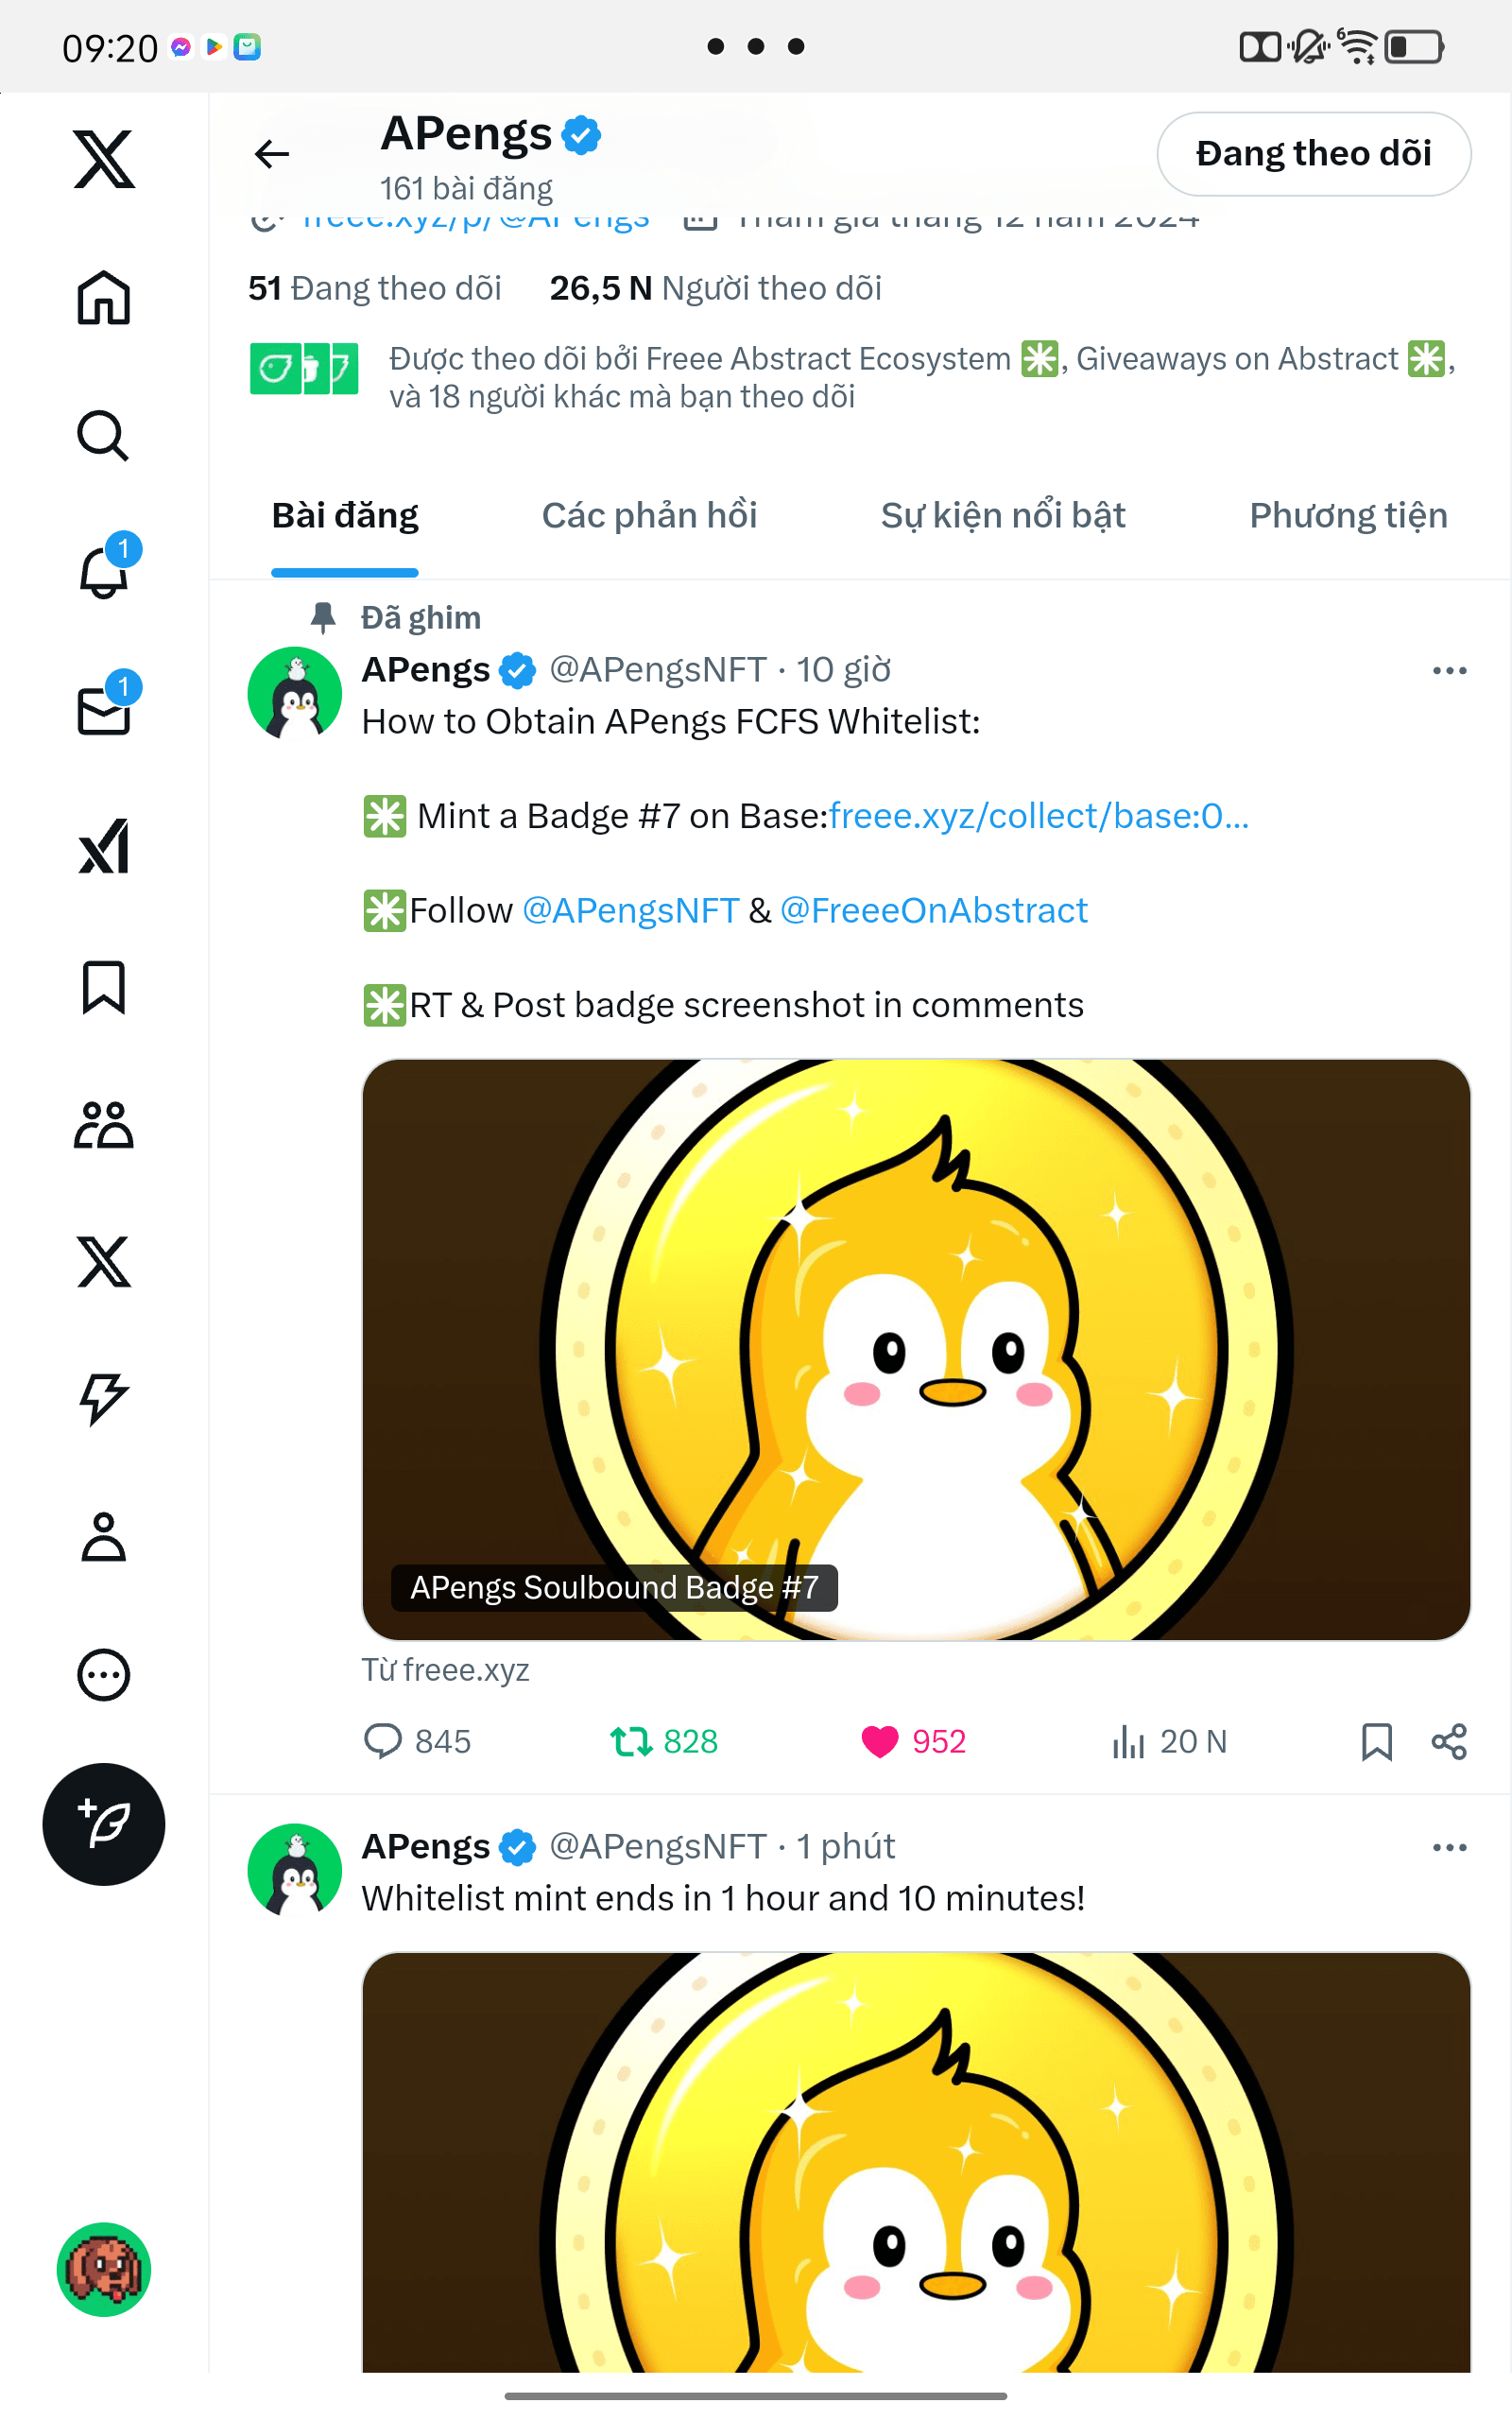Open more options on the 1 phút post
The width and height of the screenshot is (1512, 2420).
point(1448,1847)
